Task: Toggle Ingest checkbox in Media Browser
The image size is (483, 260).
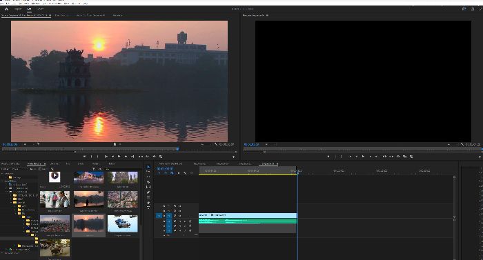Action: click(40, 169)
